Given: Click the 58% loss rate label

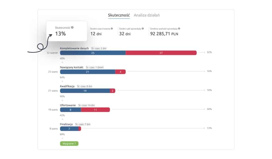Looking at the screenshot, I should (209, 109).
